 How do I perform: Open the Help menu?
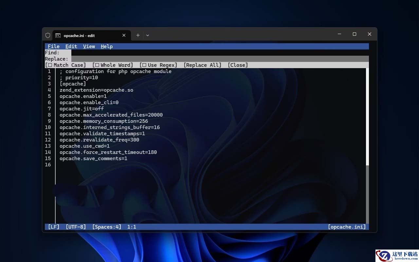tap(106, 47)
